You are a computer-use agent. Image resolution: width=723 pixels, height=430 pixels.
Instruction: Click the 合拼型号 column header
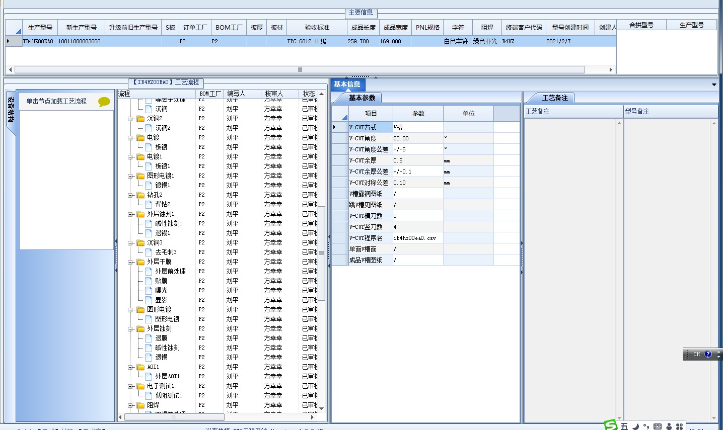[x=641, y=25]
